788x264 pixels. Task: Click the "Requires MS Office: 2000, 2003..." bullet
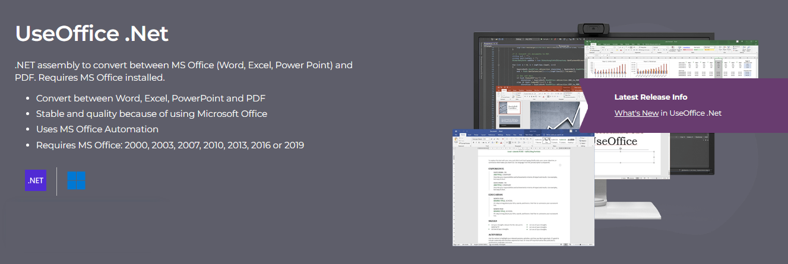point(170,145)
